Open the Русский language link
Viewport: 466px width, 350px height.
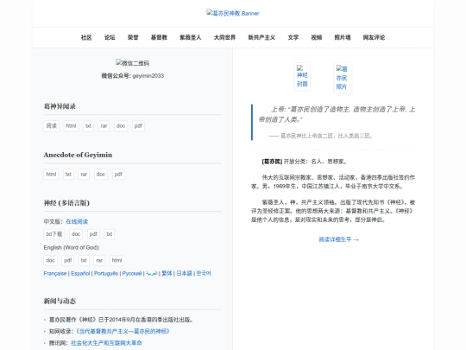[x=132, y=273]
